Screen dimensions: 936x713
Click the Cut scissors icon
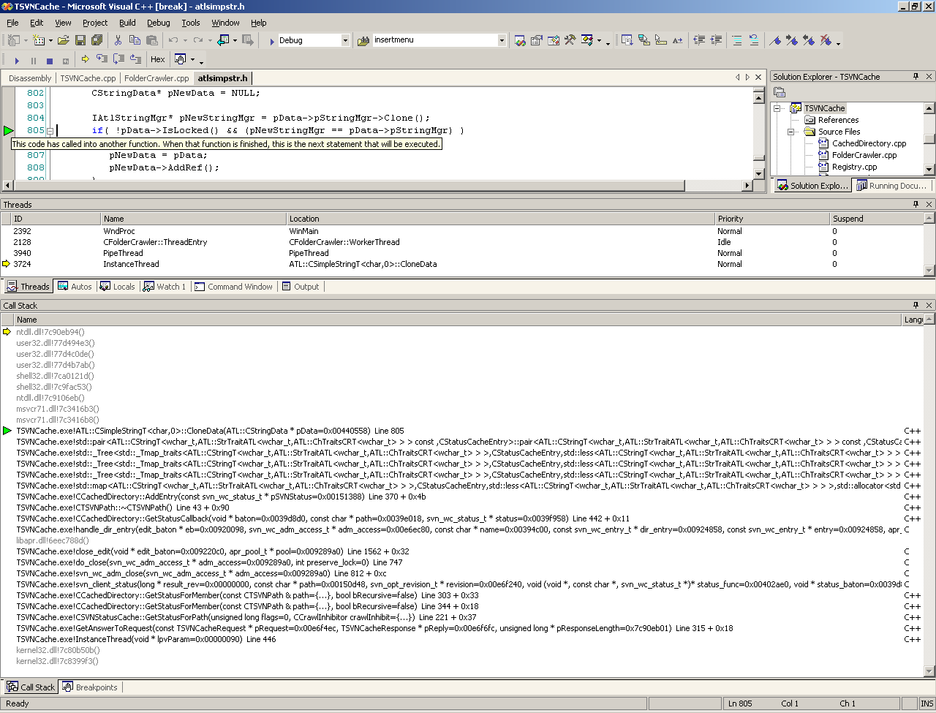118,40
